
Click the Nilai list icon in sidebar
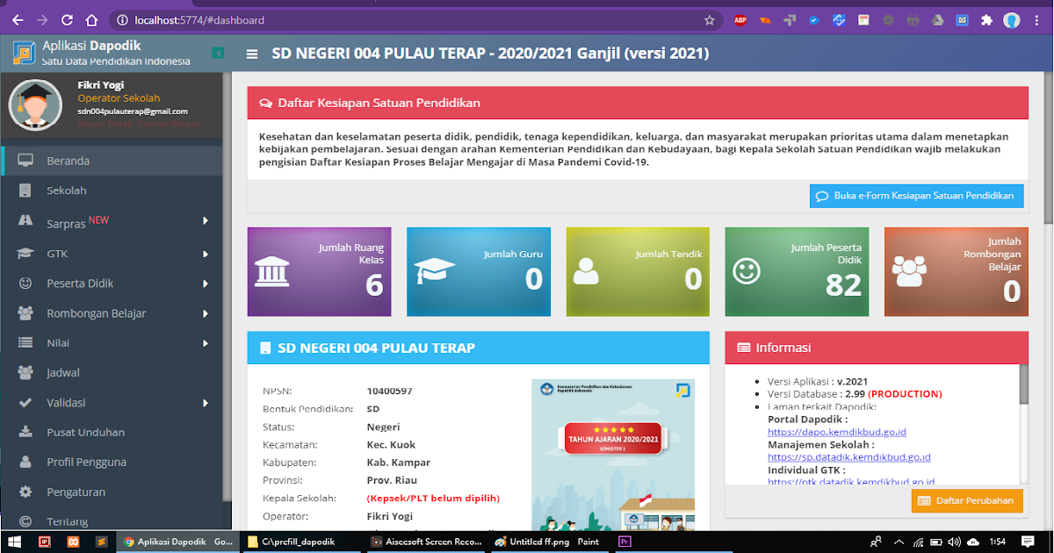tap(25, 343)
